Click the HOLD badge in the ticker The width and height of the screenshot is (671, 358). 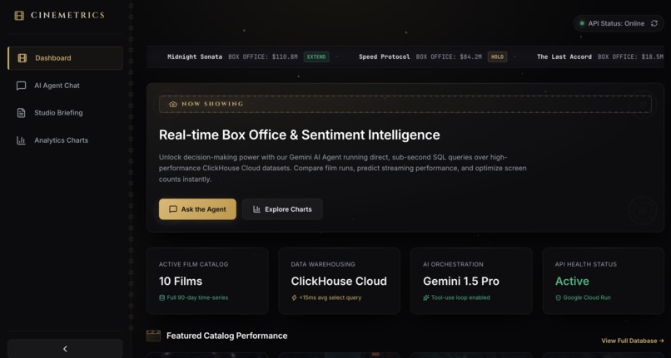coord(497,56)
